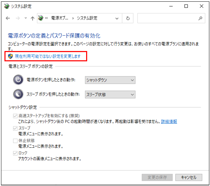Click the up-one-level arrow icon
Image resolution: width=210 pixels, height=186 pixels.
(32, 18)
